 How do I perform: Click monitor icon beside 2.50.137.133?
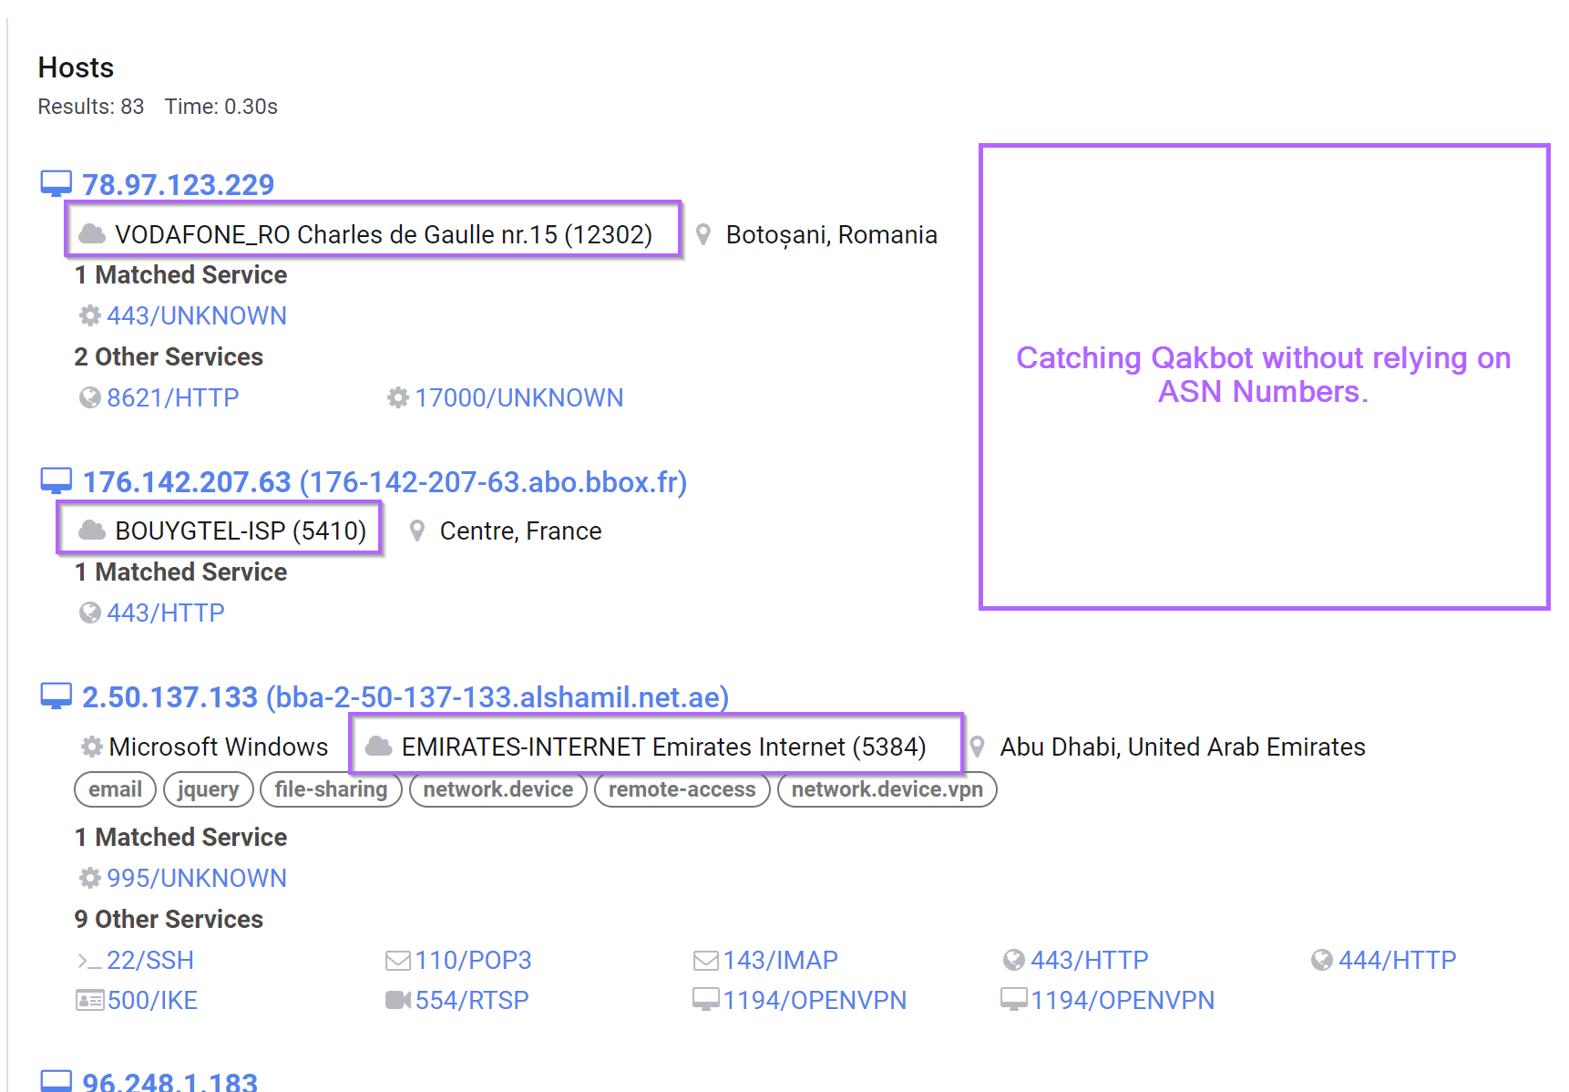[x=56, y=696]
